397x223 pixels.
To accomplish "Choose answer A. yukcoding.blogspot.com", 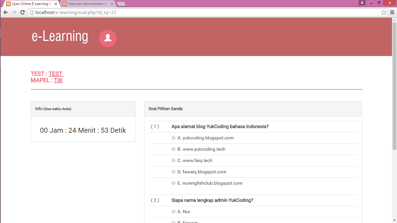I will 174,138.
